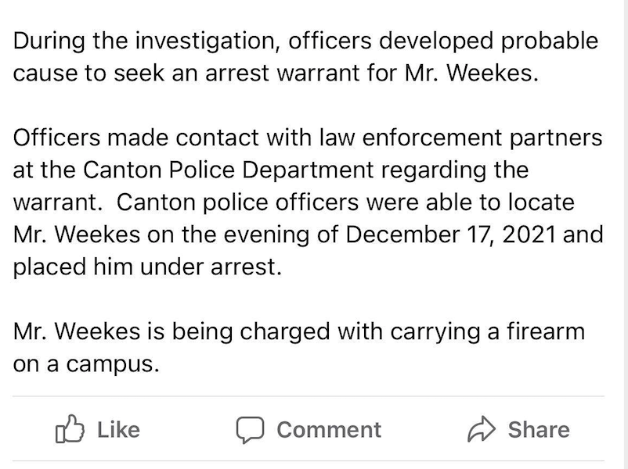The width and height of the screenshot is (628, 469).
Task: Click the paragraph starting "During the investigation"
Action: tap(305, 58)
